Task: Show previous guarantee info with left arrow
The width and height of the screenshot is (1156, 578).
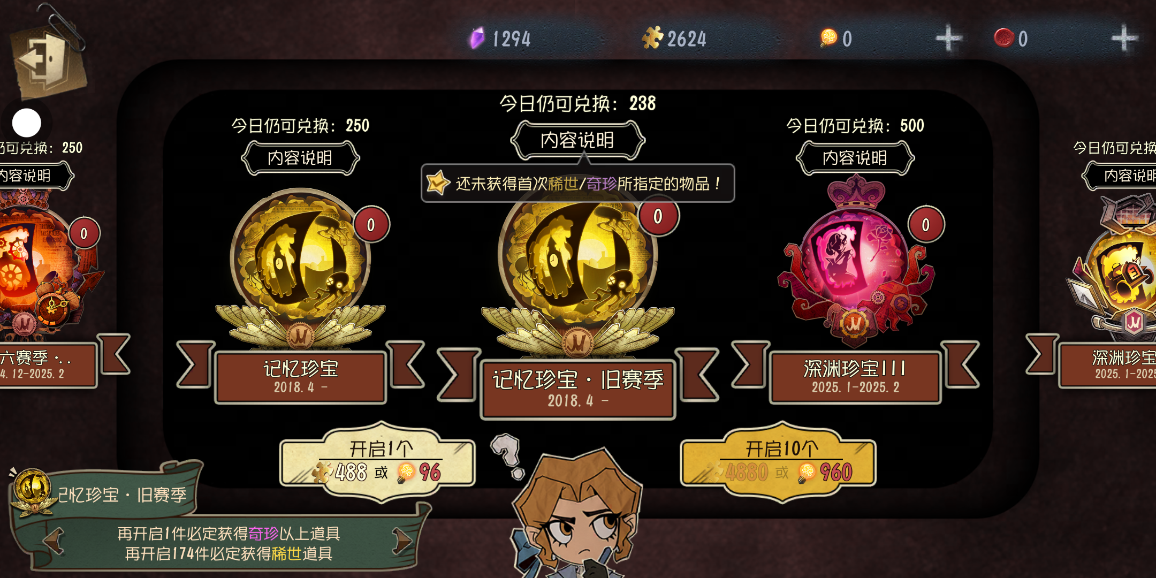Action: tap(52, 541)
